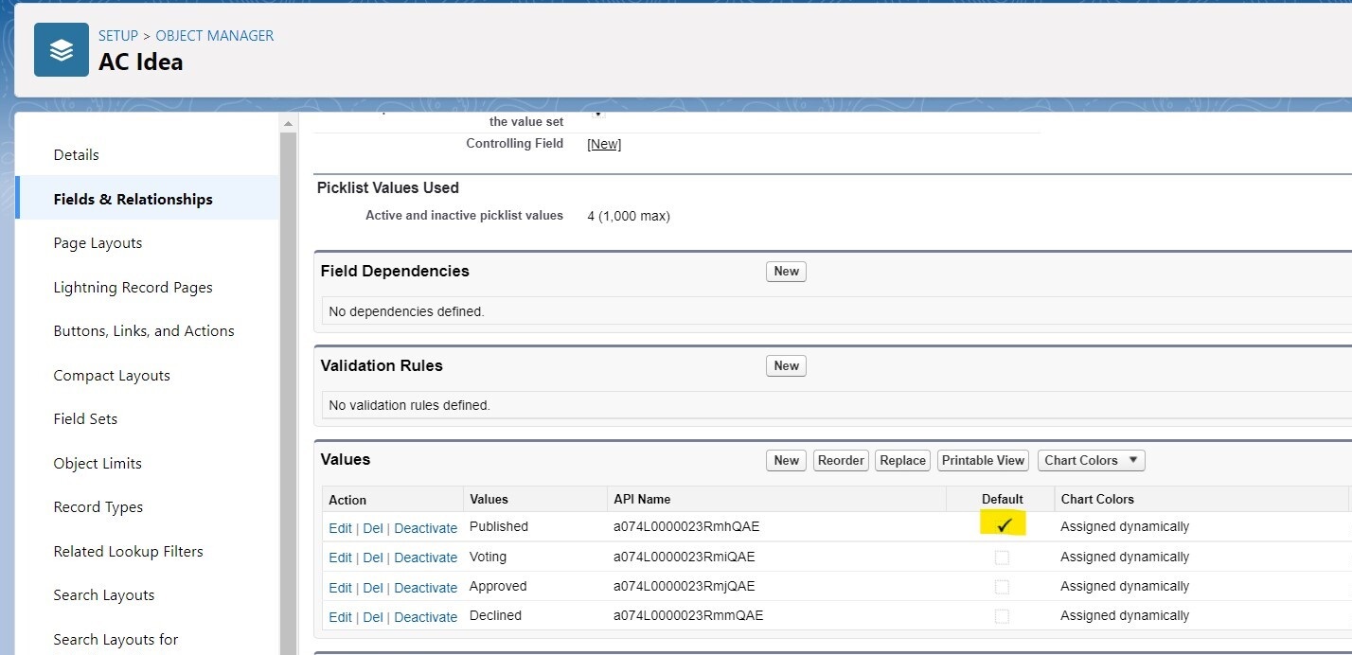
Task: Open Page Layouts in the sidebar
Action: (98, 243)
